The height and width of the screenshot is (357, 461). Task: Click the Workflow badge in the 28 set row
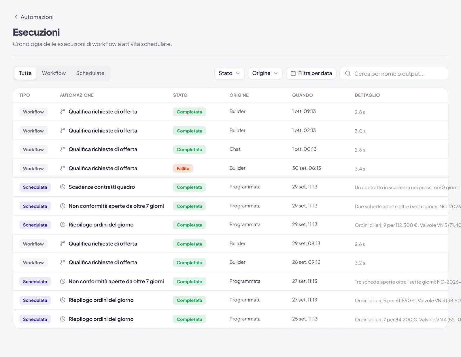click(33, 262)
